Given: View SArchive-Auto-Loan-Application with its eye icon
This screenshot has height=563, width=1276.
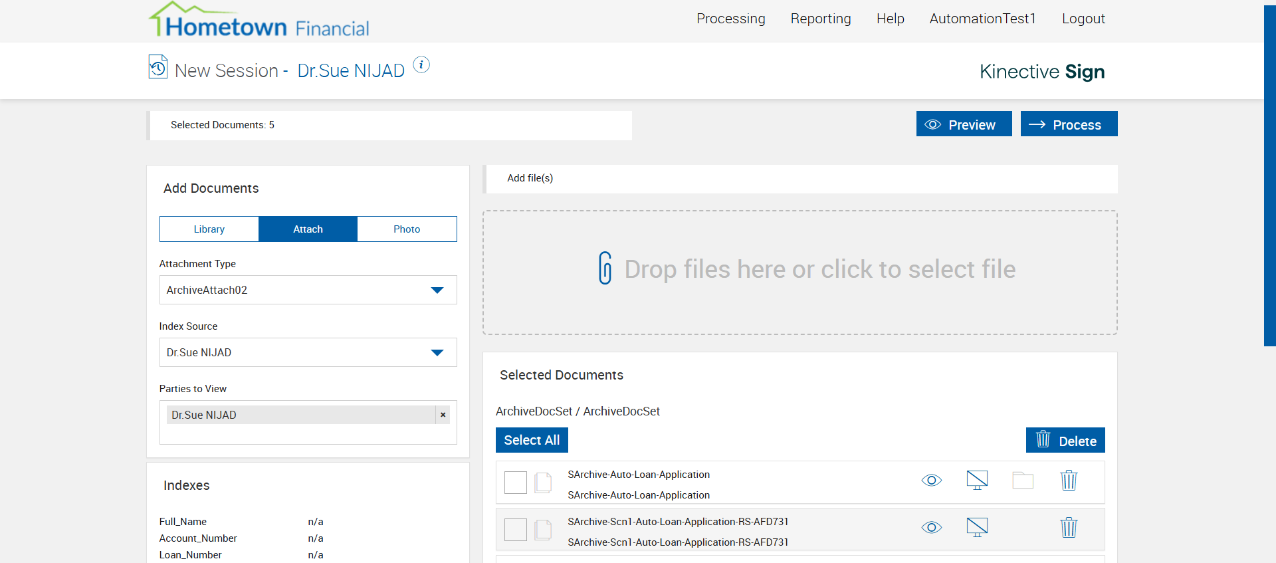Looking at the screenshot, I should 932,480.
